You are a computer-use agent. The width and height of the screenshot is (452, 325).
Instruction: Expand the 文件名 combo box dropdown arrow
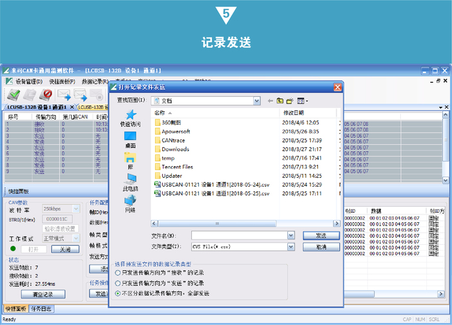tap(291, 236)
